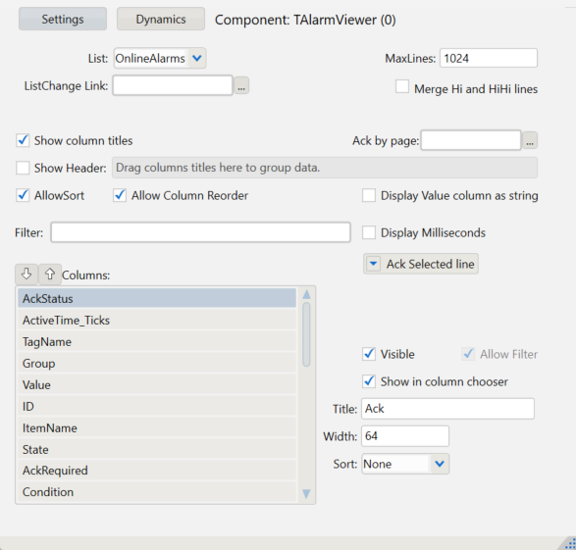
Task: Switch to the Dynamics tab
Action: pyautogui.click(x=161, y=19)
